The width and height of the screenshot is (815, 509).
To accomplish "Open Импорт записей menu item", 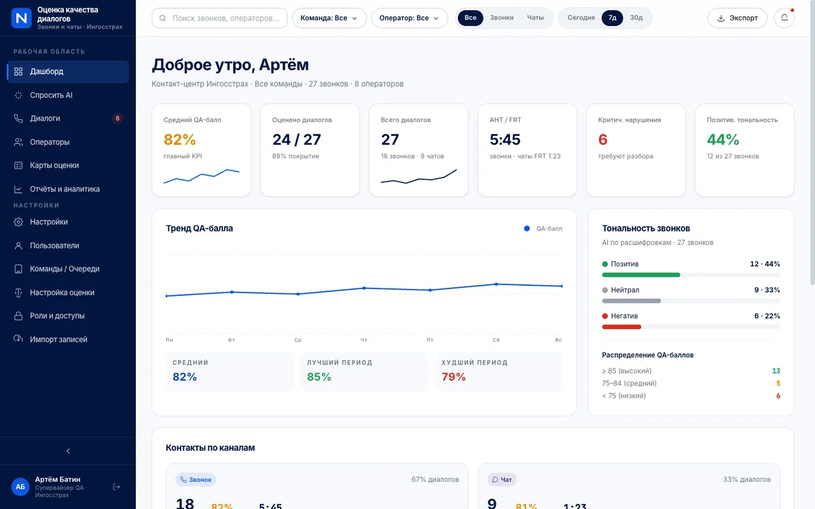I will 68,339.
